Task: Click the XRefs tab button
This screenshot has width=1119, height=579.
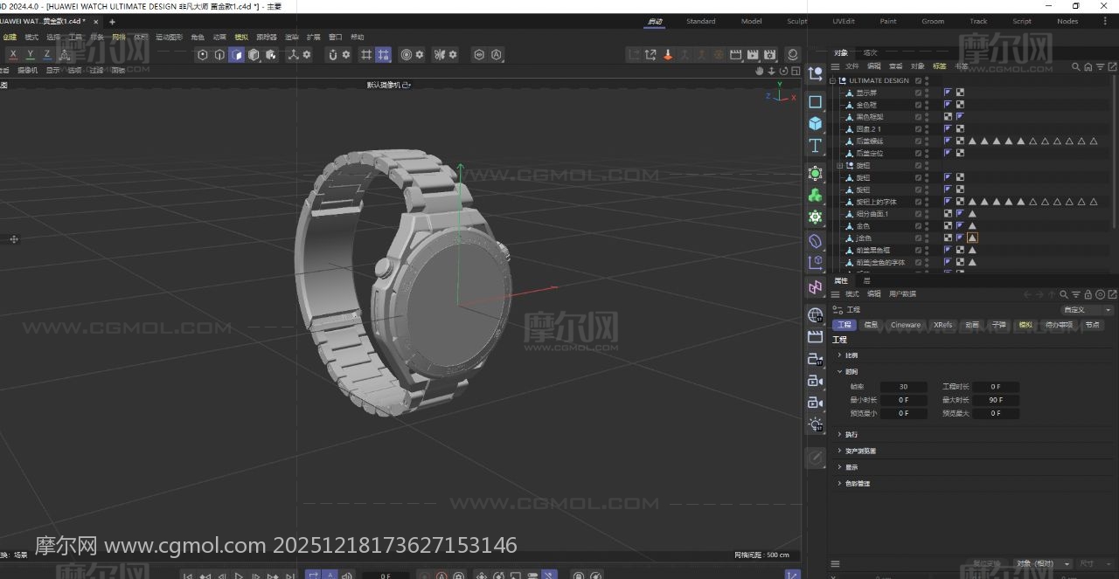Action: pos(942,325)
